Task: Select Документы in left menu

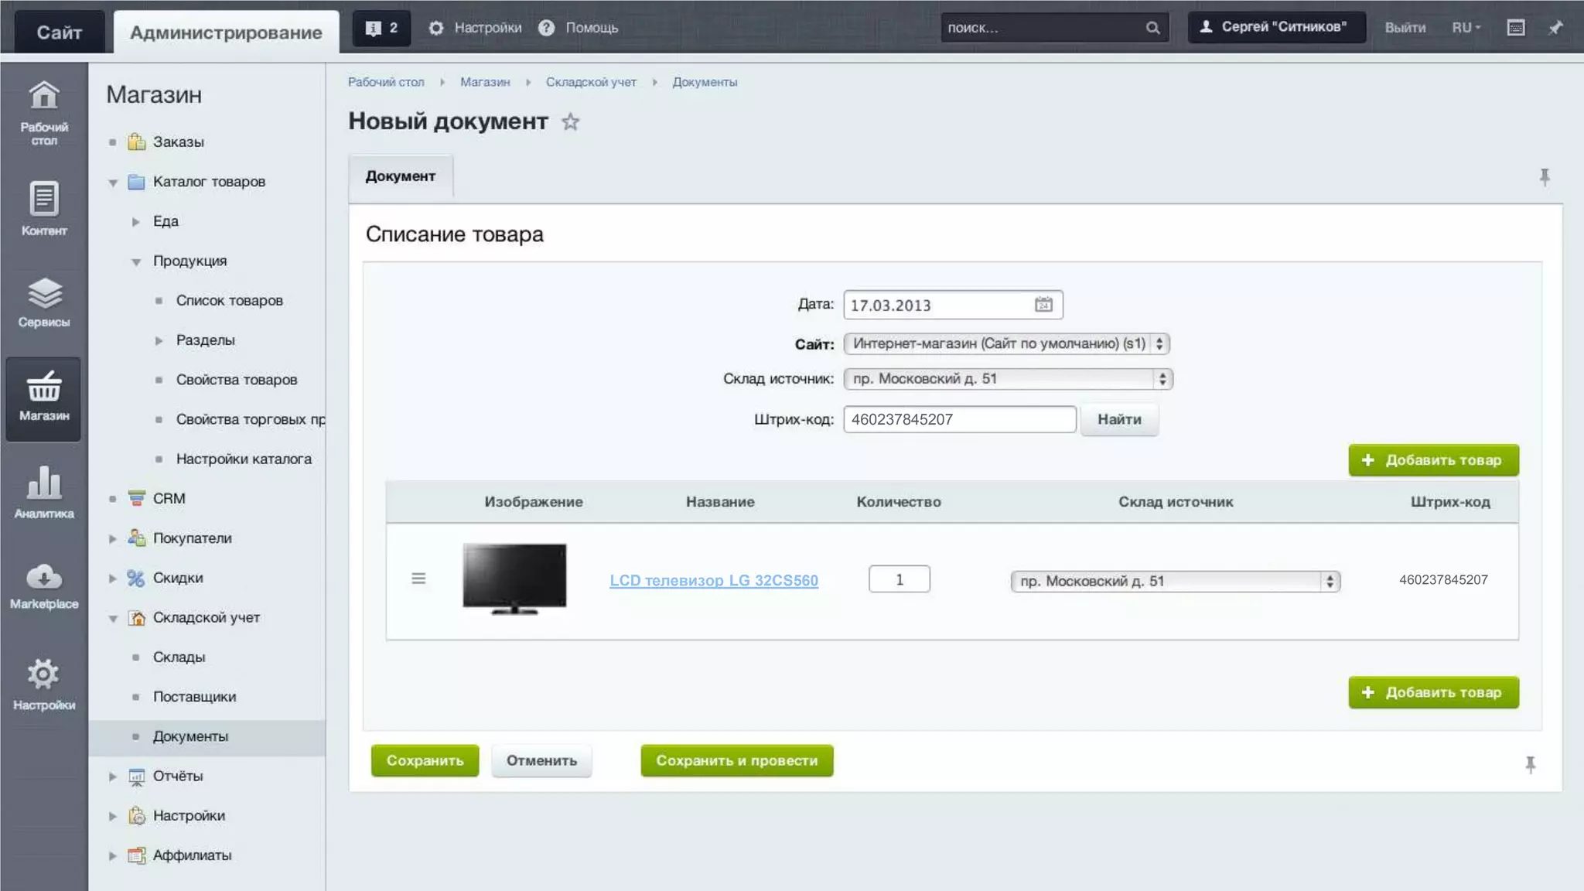Action: 190,736
